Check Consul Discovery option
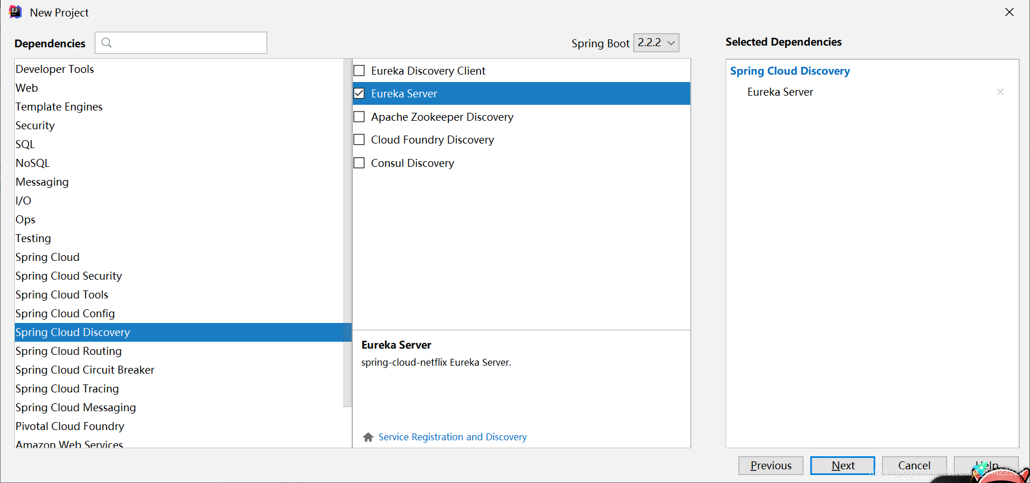 click(359, 163)
